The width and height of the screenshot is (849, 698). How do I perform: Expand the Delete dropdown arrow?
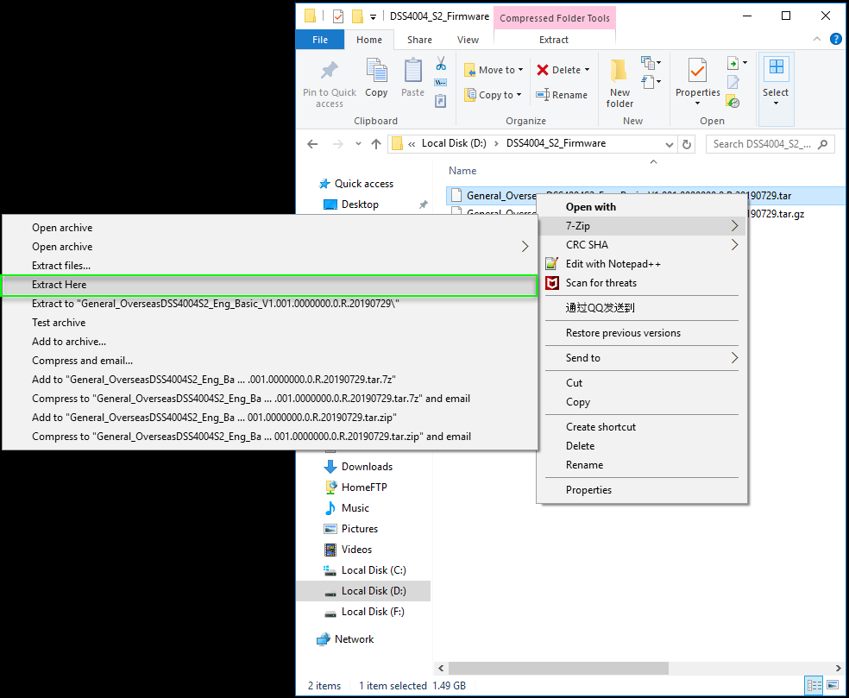click(587, 70)
